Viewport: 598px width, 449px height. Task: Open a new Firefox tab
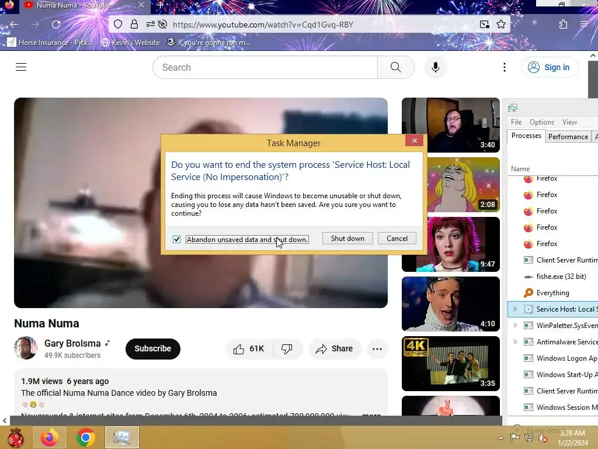click(160, 5)
